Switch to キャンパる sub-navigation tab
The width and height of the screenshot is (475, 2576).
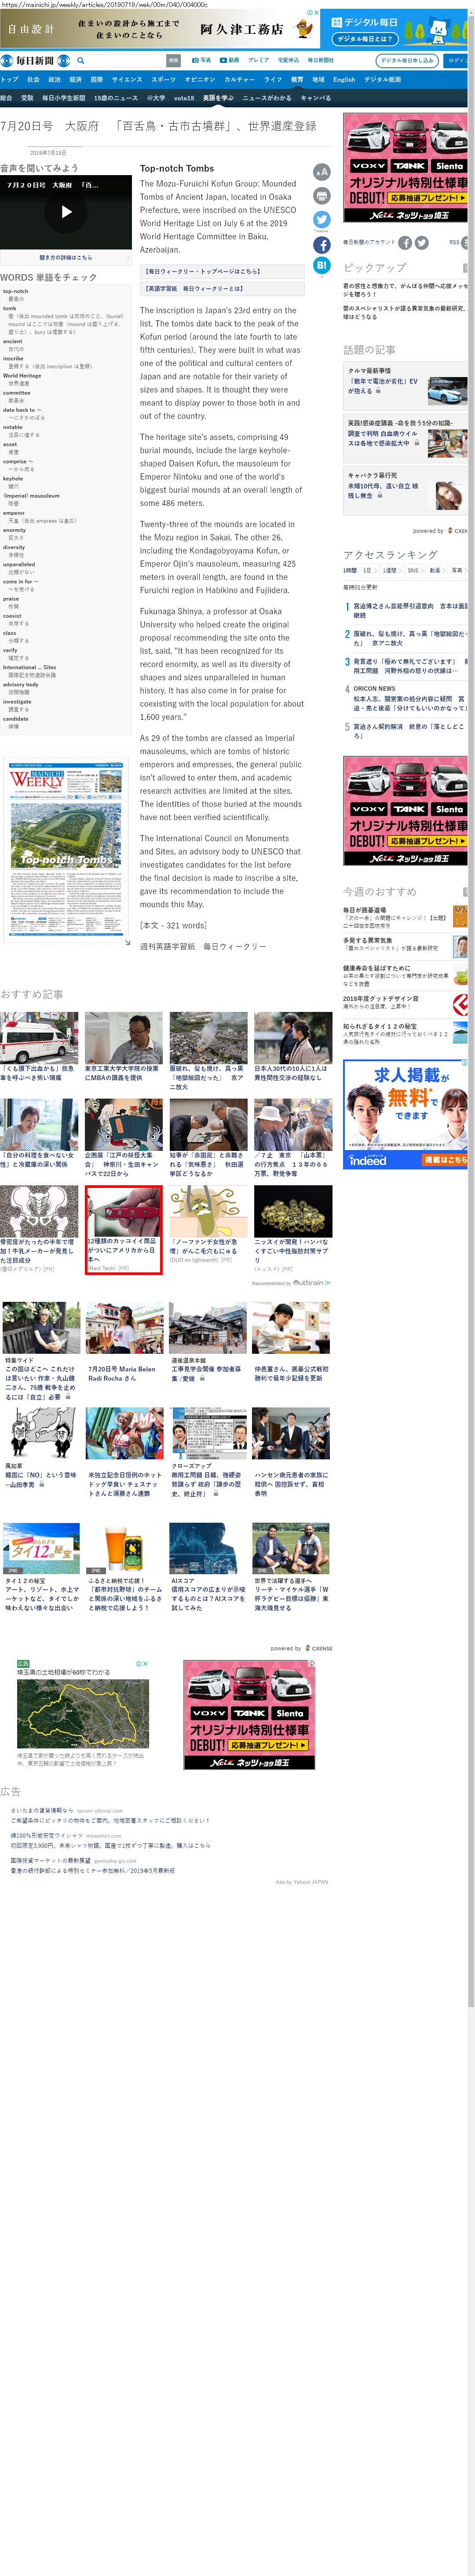click(316, 98)
